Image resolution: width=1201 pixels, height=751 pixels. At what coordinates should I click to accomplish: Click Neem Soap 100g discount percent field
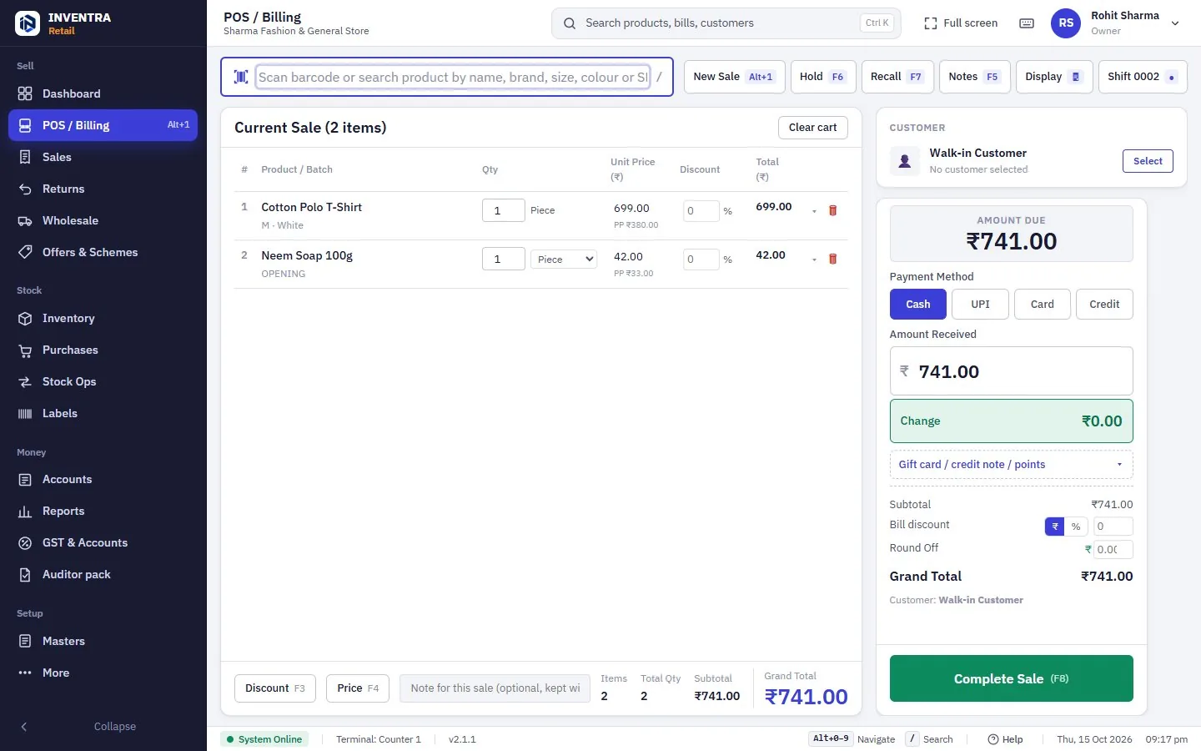(701, 260)
